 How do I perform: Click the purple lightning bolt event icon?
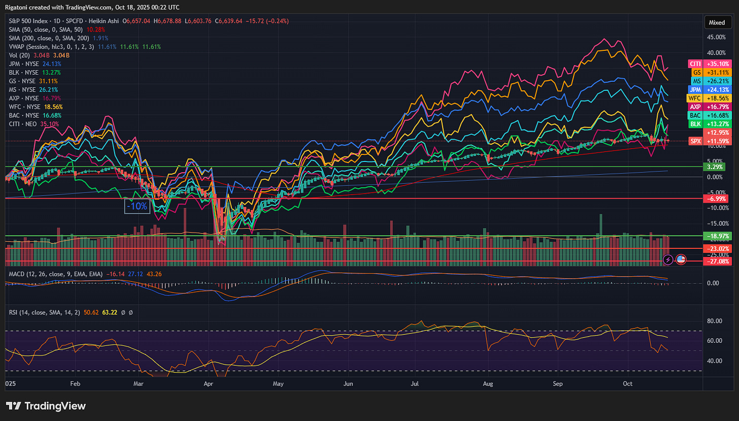point(668,259)
